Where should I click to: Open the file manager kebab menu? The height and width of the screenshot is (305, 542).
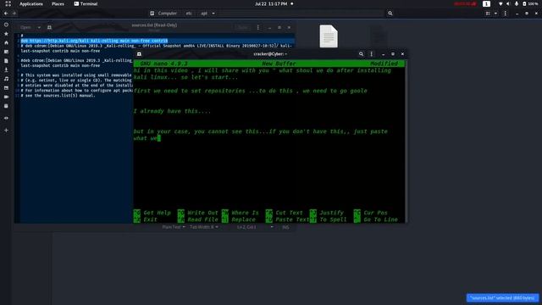506,14
